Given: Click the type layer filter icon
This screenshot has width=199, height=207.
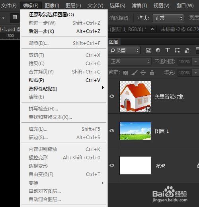Looking at the screenshot, I should (x=168, y=50).
